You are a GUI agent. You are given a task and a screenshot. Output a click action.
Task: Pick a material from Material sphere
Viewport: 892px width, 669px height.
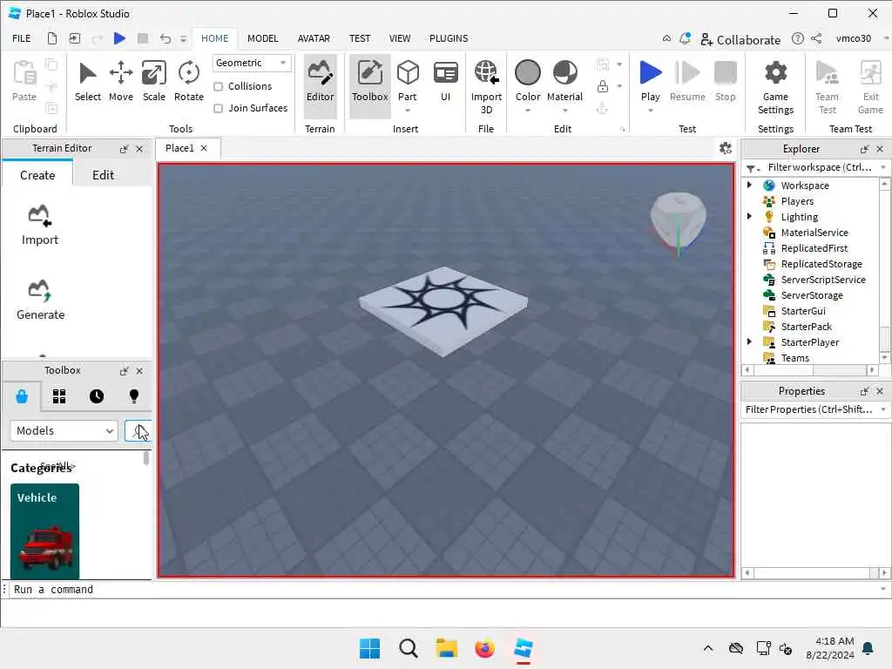tap(564, 73)
